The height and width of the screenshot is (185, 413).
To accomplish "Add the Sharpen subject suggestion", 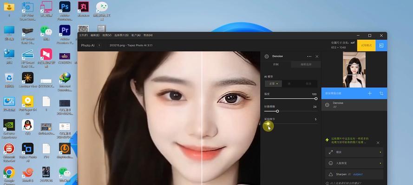I will click(354, 174).
